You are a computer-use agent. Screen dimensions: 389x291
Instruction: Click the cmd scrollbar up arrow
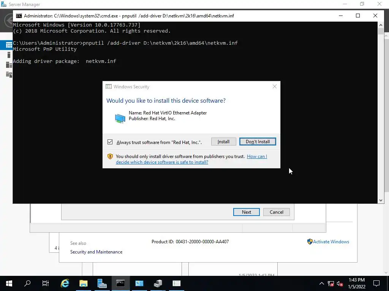click(x=381, y=25)
